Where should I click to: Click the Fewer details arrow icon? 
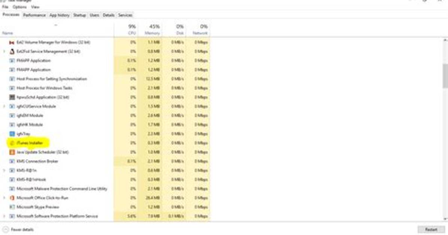[5, 229]
